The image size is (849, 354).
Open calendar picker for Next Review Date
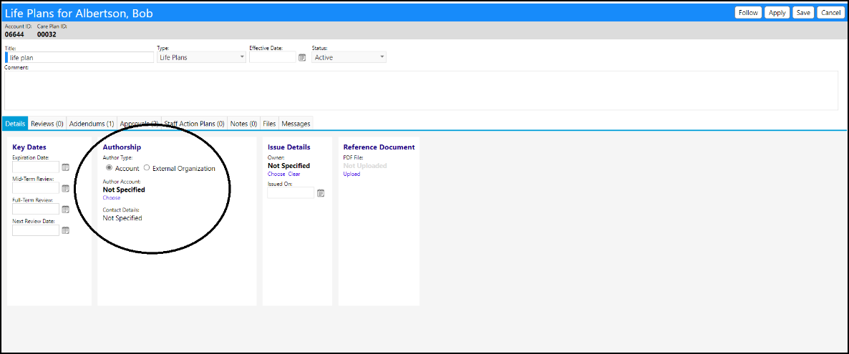pos(66,230)
